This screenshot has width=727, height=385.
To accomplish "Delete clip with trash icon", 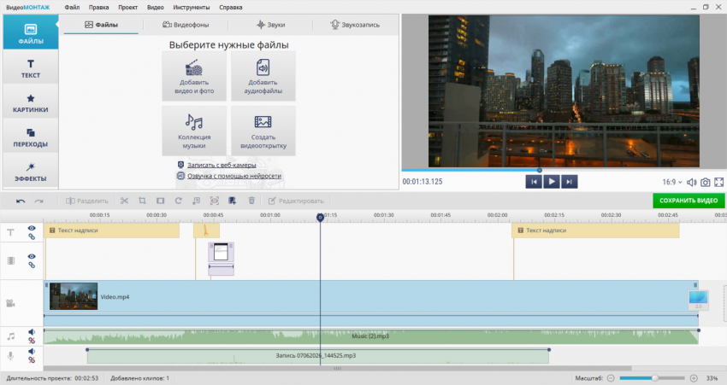I will (x=251, y=201).
